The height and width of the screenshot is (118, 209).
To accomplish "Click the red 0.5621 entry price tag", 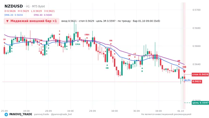I will [197, 82].
